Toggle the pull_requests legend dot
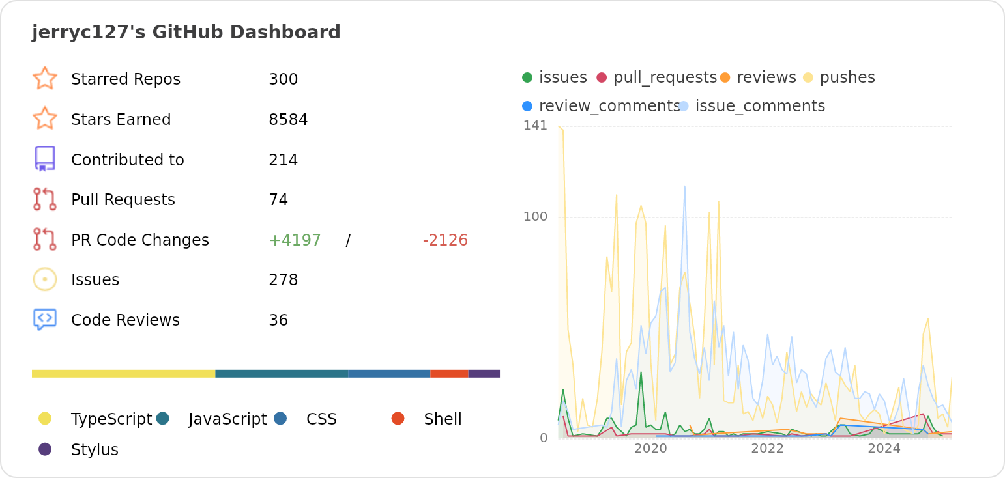The width and height of the screenshot is (1005, 478). coord(602,77)
